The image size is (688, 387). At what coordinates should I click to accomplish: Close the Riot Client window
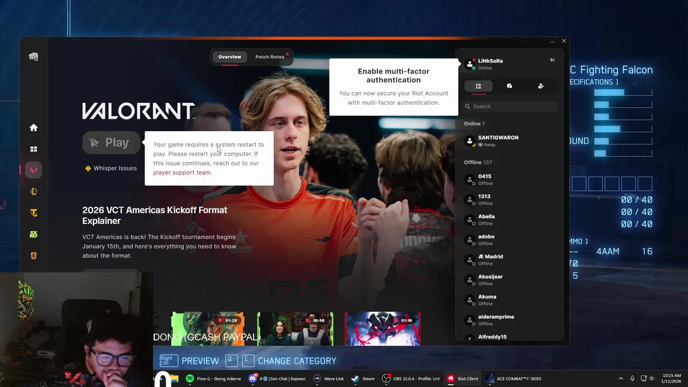564,41
